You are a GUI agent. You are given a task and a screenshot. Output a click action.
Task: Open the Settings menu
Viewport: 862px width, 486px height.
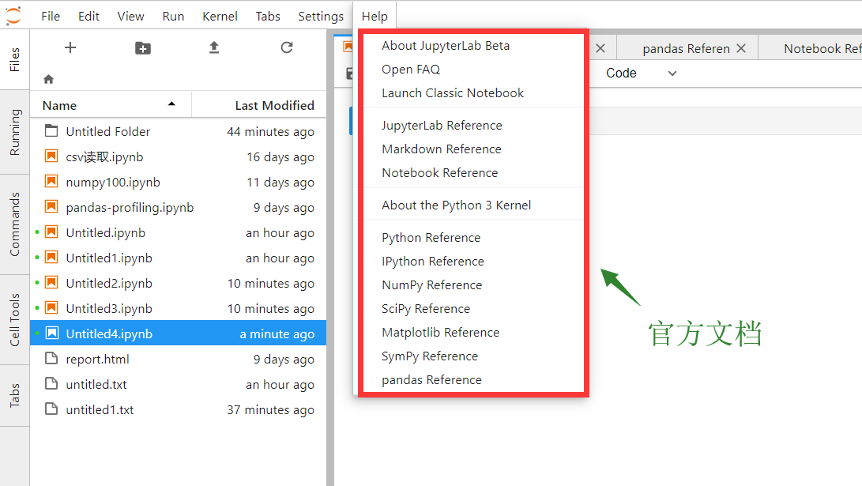click(321, 17)
